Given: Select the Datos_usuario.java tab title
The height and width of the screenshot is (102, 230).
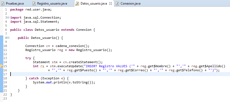Looking at the screenshot, I should [x=94, y=4].
